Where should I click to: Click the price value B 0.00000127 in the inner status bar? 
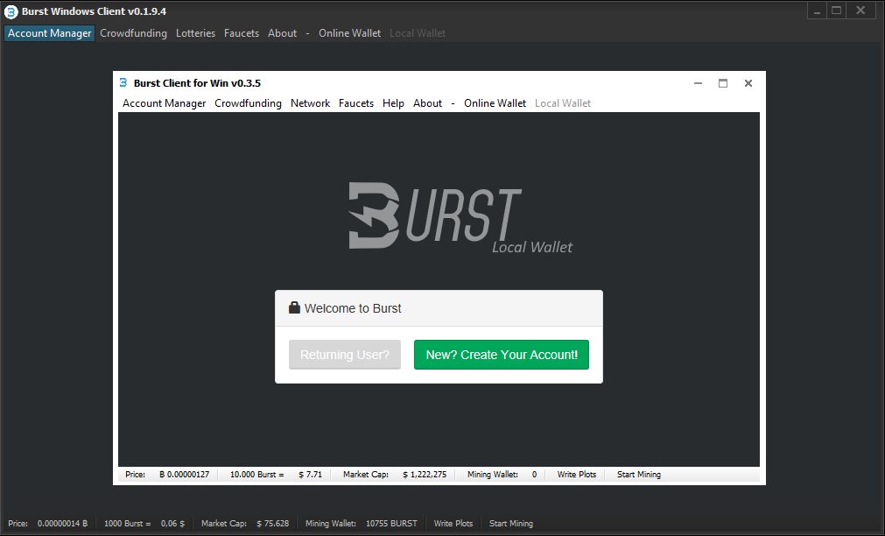point(184,475)
